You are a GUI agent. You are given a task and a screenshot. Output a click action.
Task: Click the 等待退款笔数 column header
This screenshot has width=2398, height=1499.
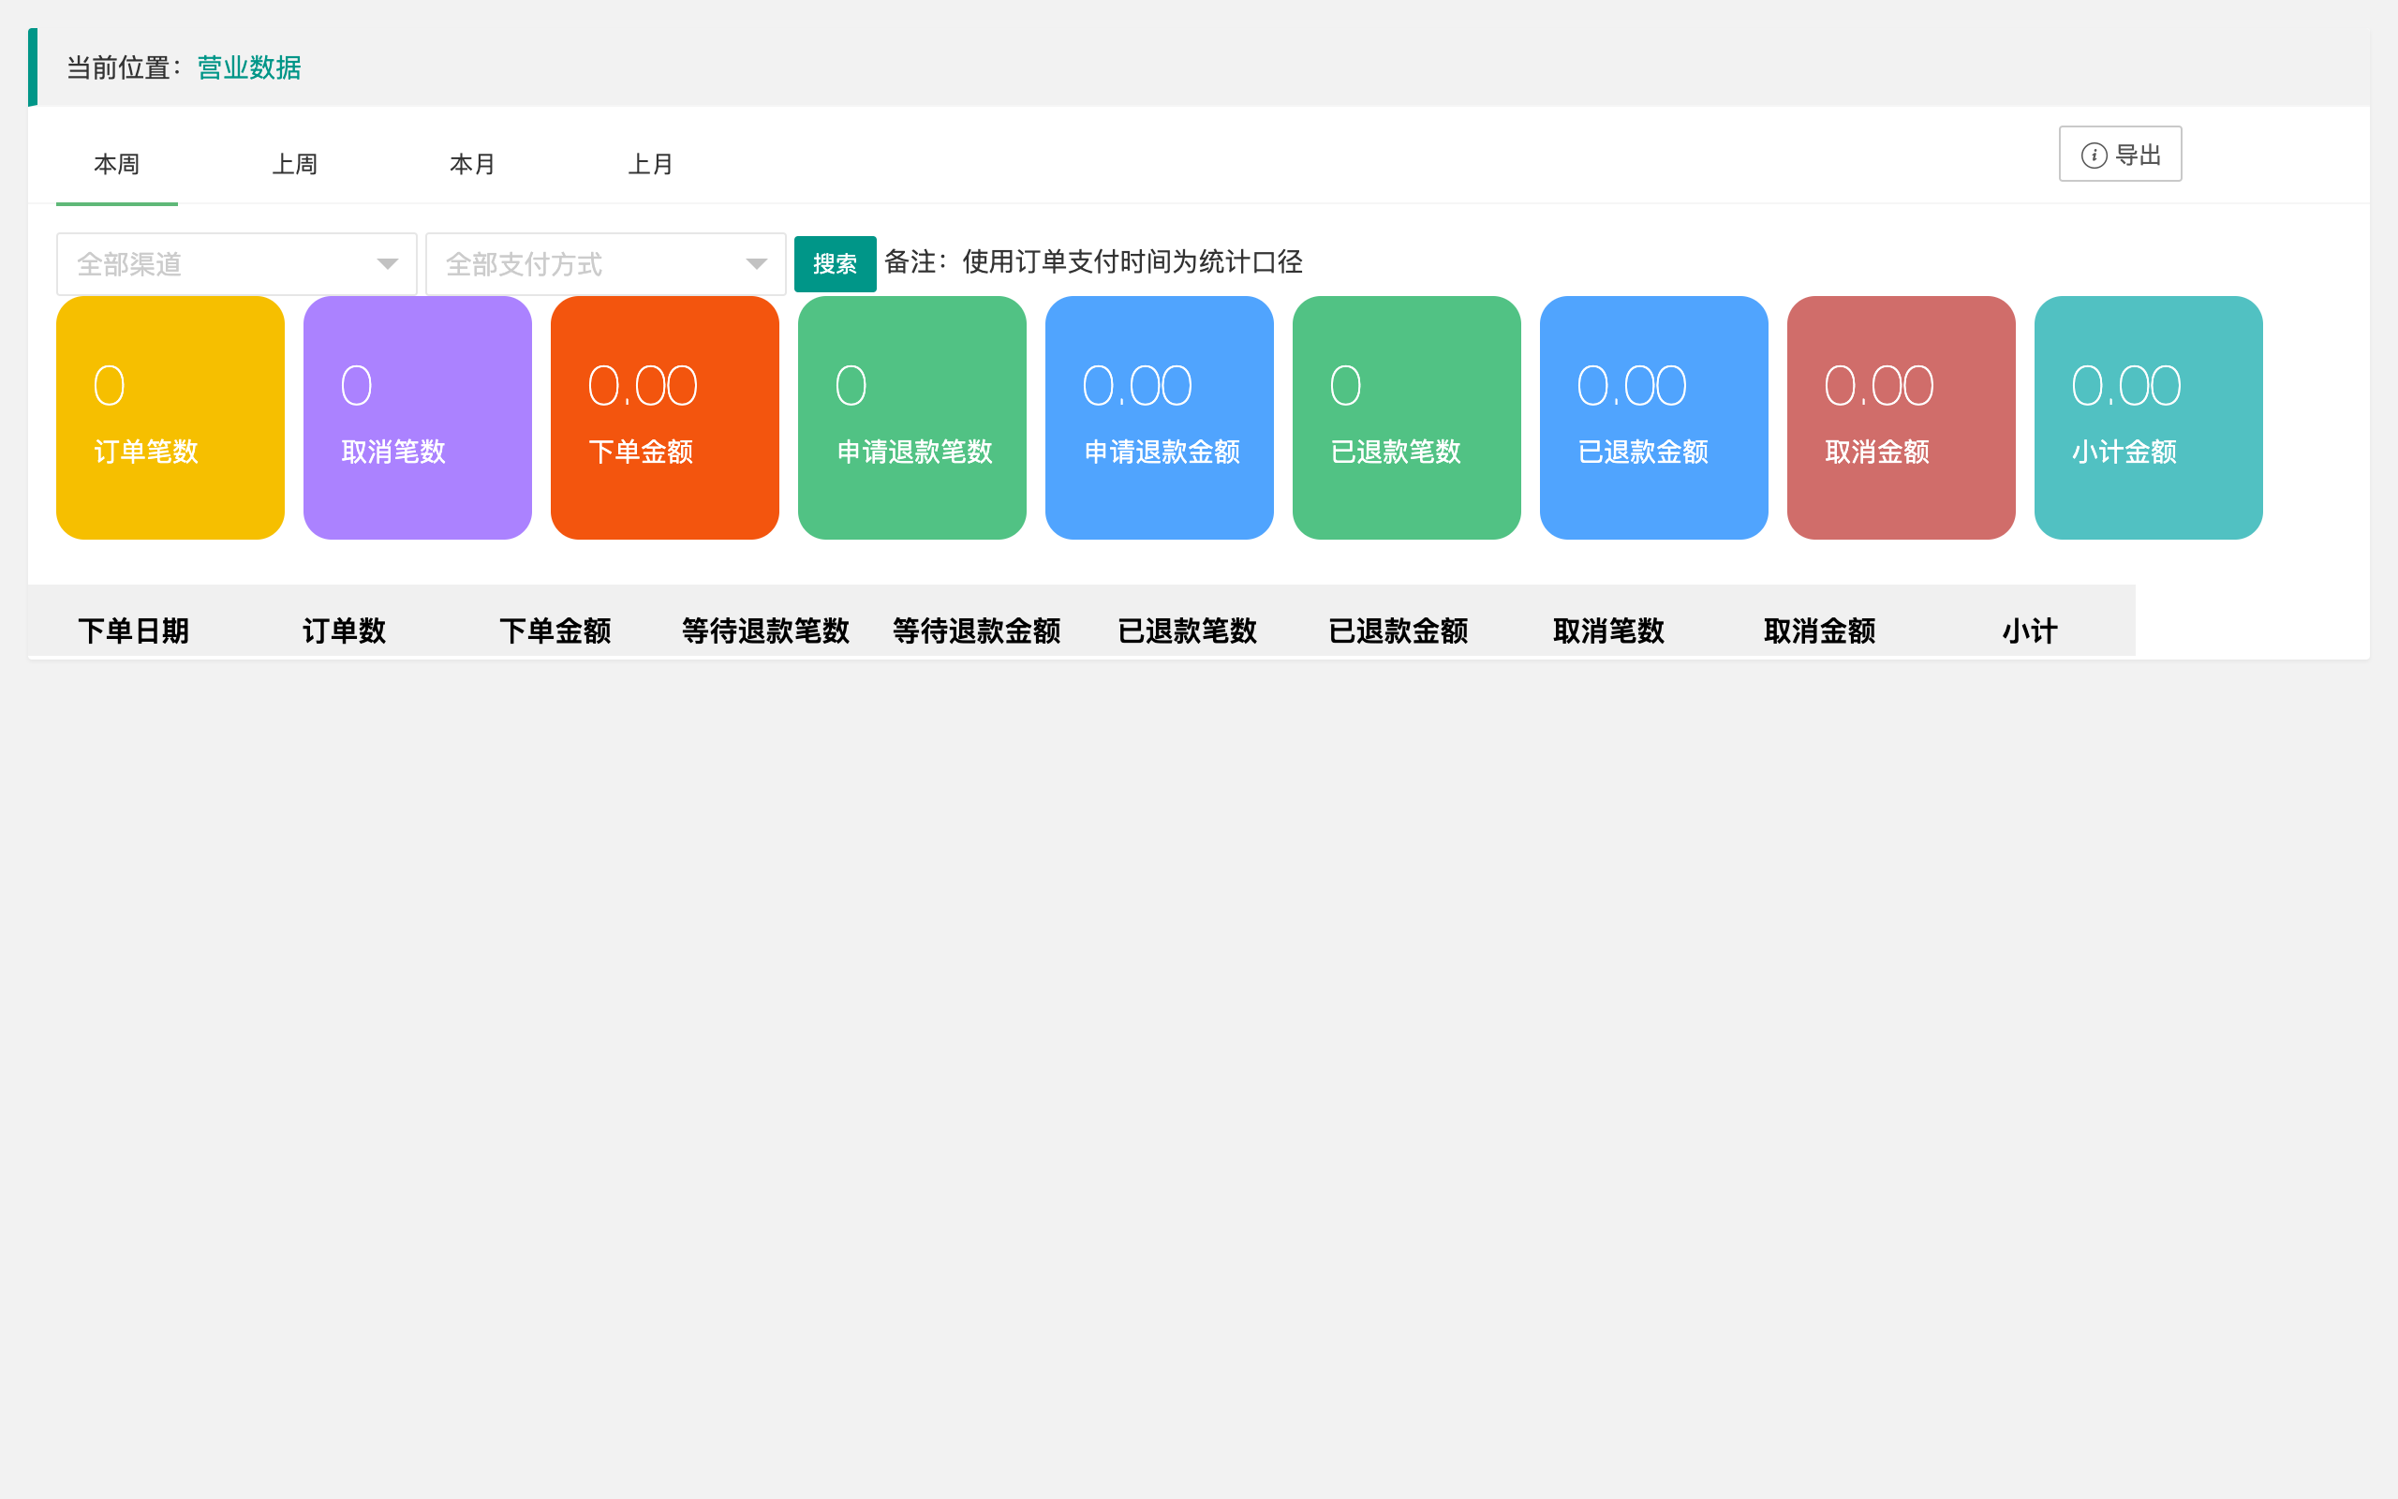[x=765, y=631]
